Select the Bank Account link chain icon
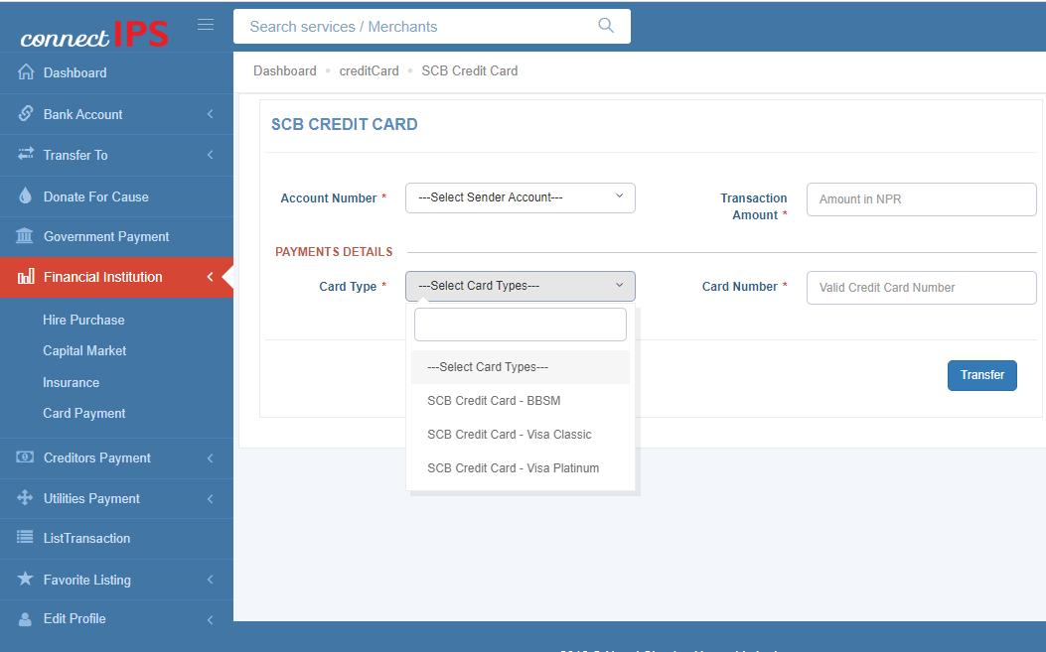Viewport: 1046px width, 652px height. click(27, 114)
